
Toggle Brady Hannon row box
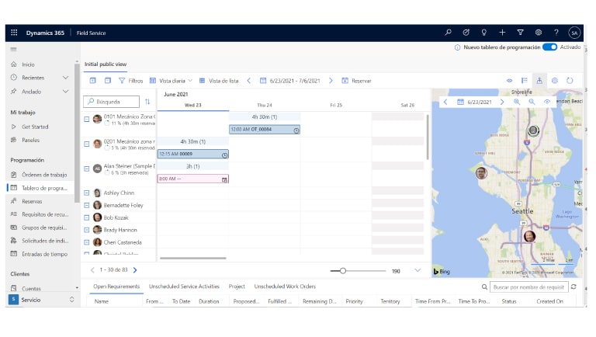(87, 230)
